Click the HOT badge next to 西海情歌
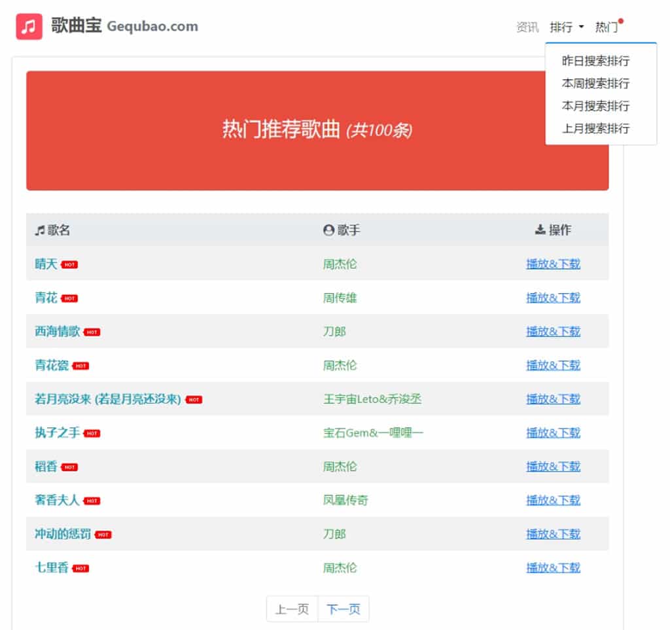This screenshot has height=630, width=670. [92, 332]
